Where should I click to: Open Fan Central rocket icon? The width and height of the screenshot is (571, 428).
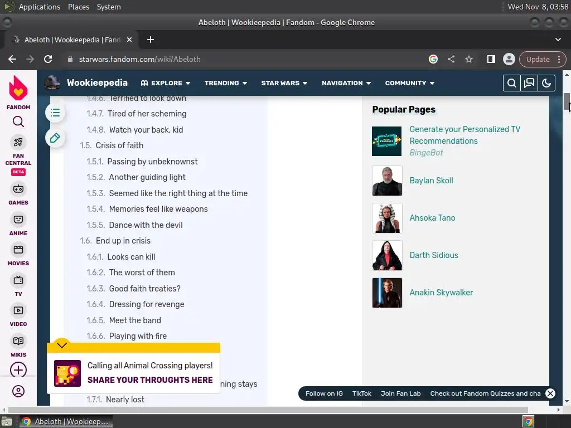18,142
